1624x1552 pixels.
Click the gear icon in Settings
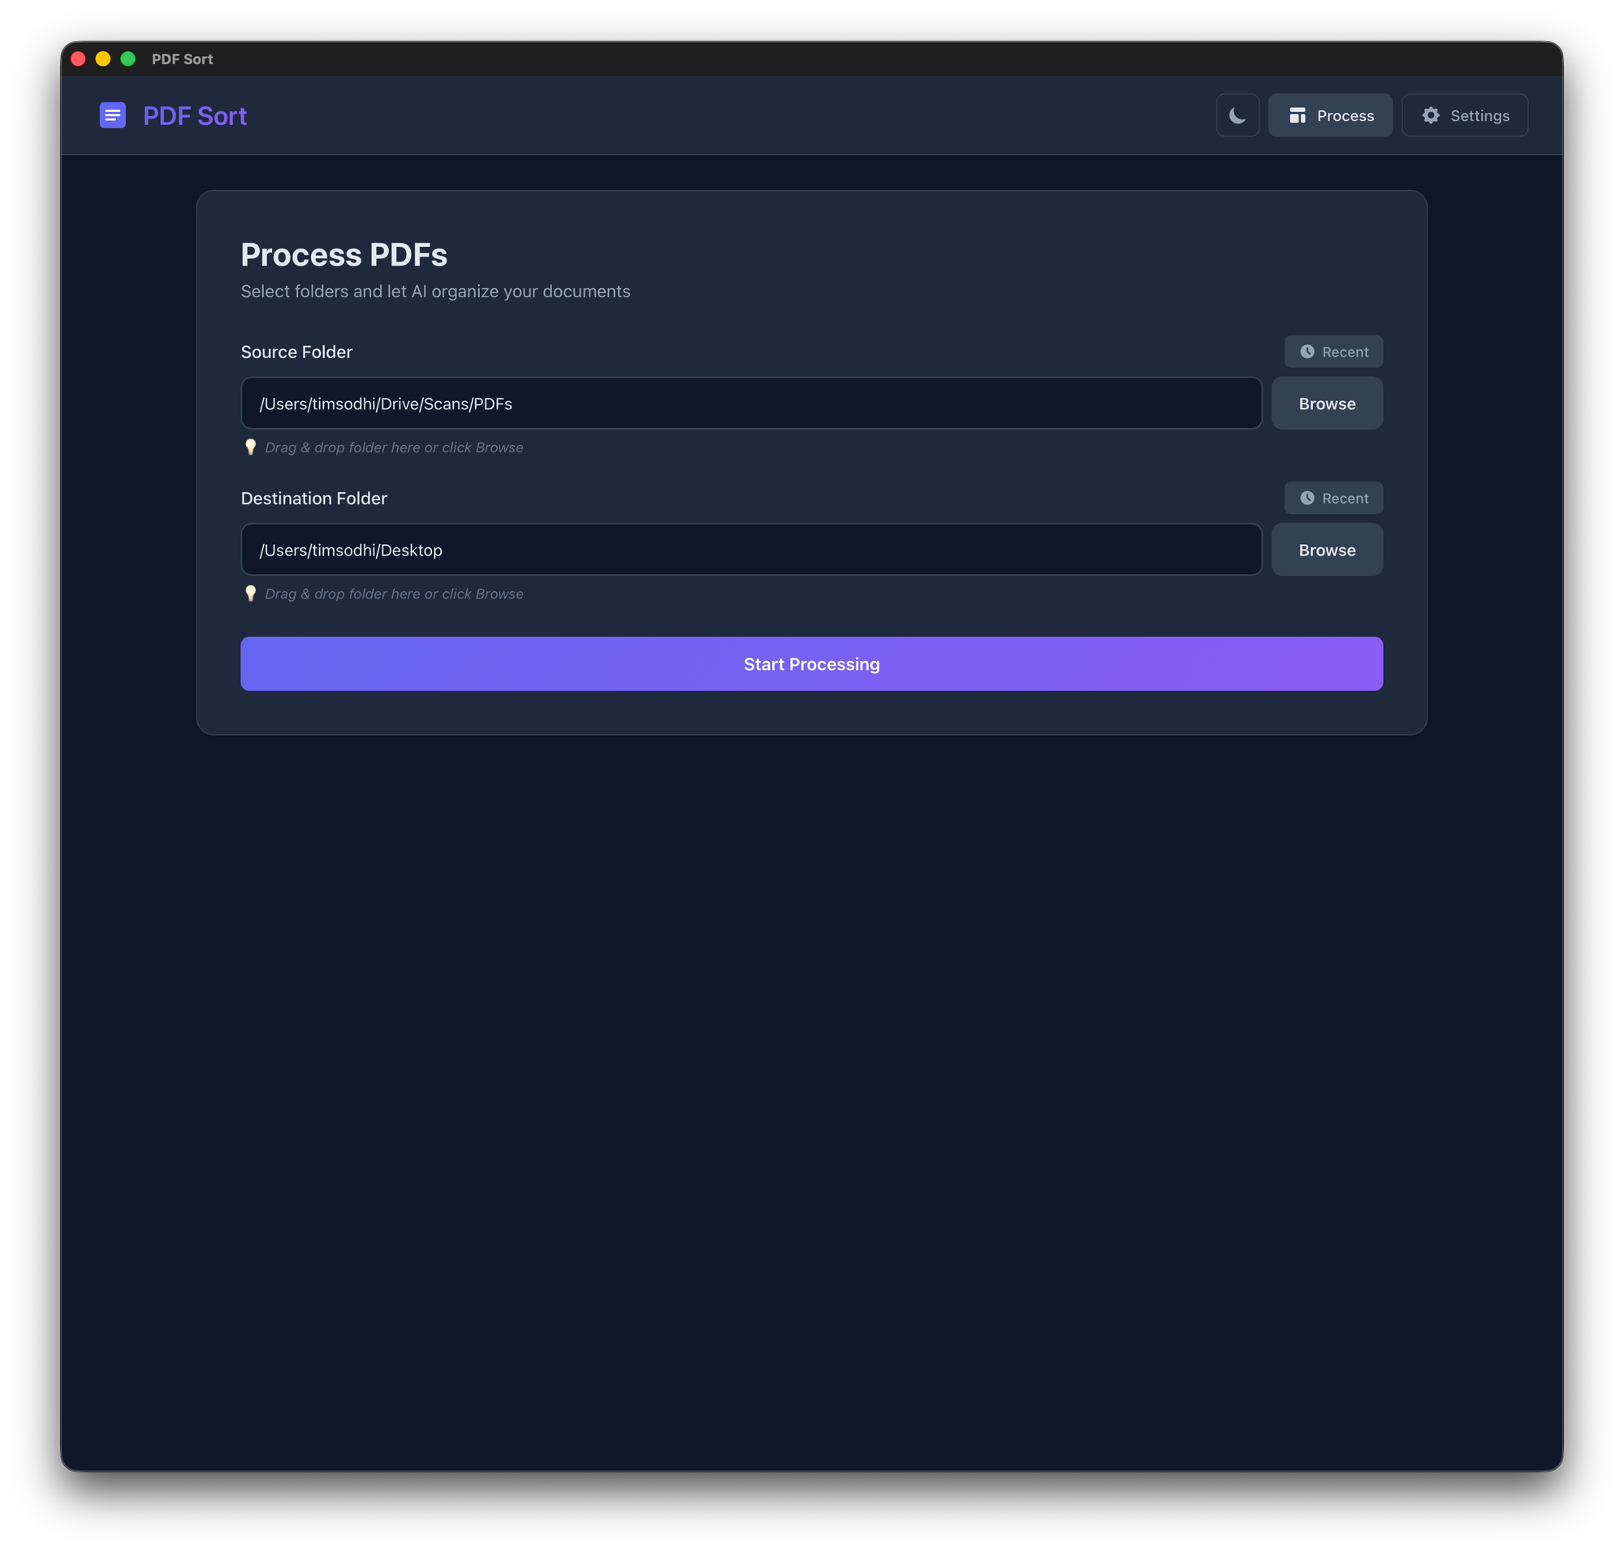[x=1431, y=115]
